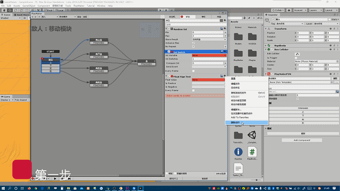Open the Int Variable dropdown
Image resolution: width=340 pixels, height=191 pixels.
click(x=208, y=55)
